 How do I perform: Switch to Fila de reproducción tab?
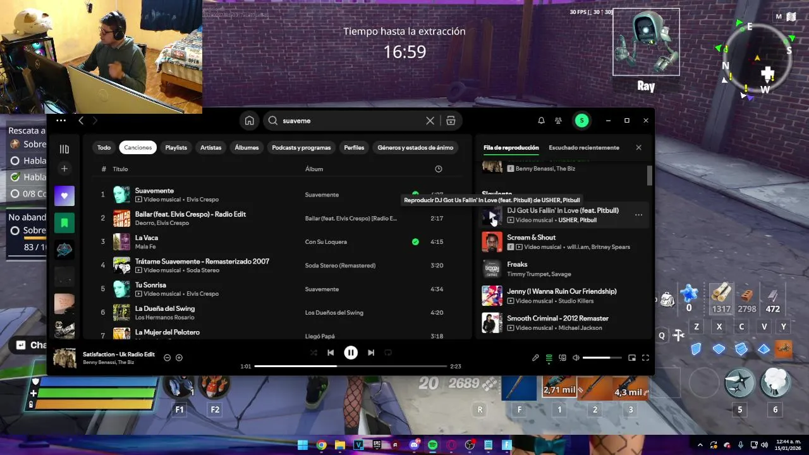[x=511, y=147]
